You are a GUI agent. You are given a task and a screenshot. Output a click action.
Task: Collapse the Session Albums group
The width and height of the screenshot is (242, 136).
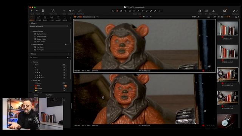pyautogui.click(x=32, y=45)
